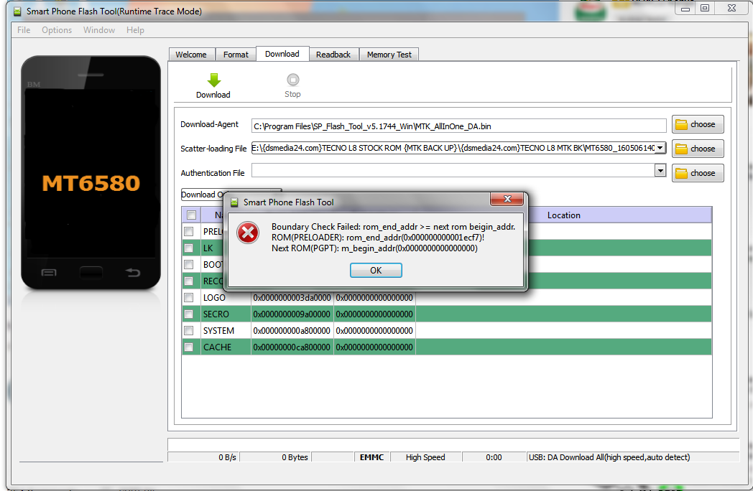Click the green Download arrow icon
Image resolution: width=753 pixels, height=491 pixels.
pos(213,80)
